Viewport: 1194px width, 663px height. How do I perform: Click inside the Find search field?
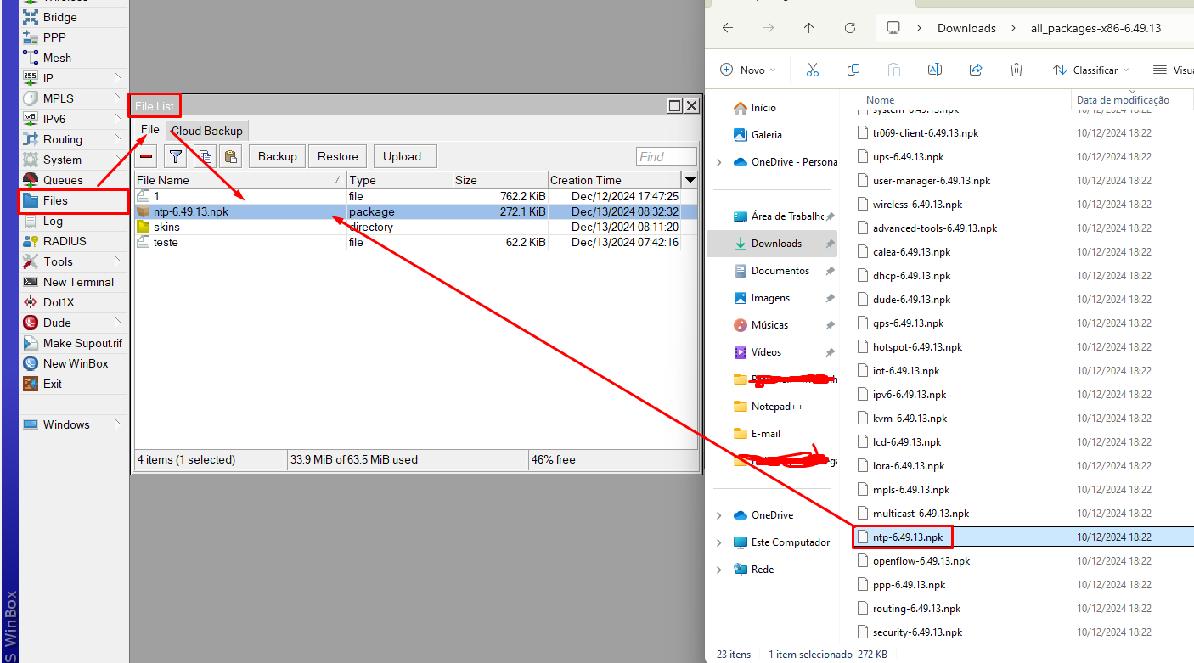(666, 155)
